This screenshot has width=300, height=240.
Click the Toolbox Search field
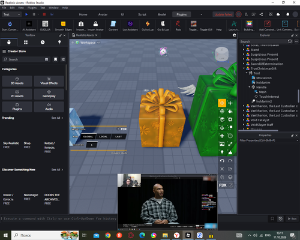26,59
